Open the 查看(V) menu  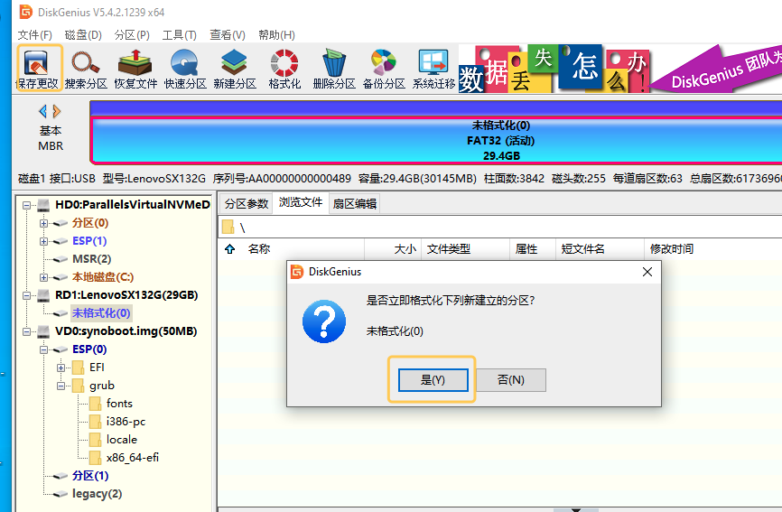point(228,35)
